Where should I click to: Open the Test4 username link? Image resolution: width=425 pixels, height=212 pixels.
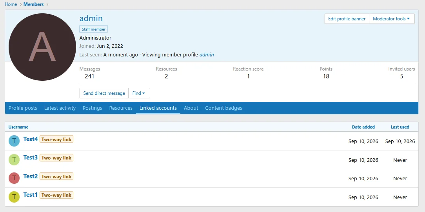pos(31,139)
